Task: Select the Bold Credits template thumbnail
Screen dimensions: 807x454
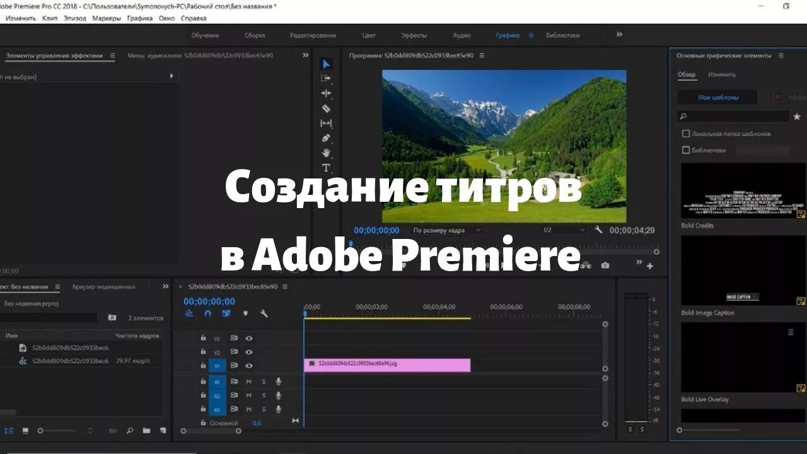Action: [x=743, y=191]
